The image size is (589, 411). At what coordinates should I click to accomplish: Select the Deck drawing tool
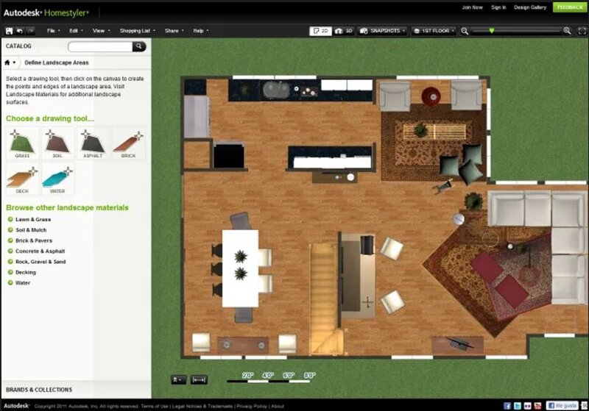pos(22,178)
